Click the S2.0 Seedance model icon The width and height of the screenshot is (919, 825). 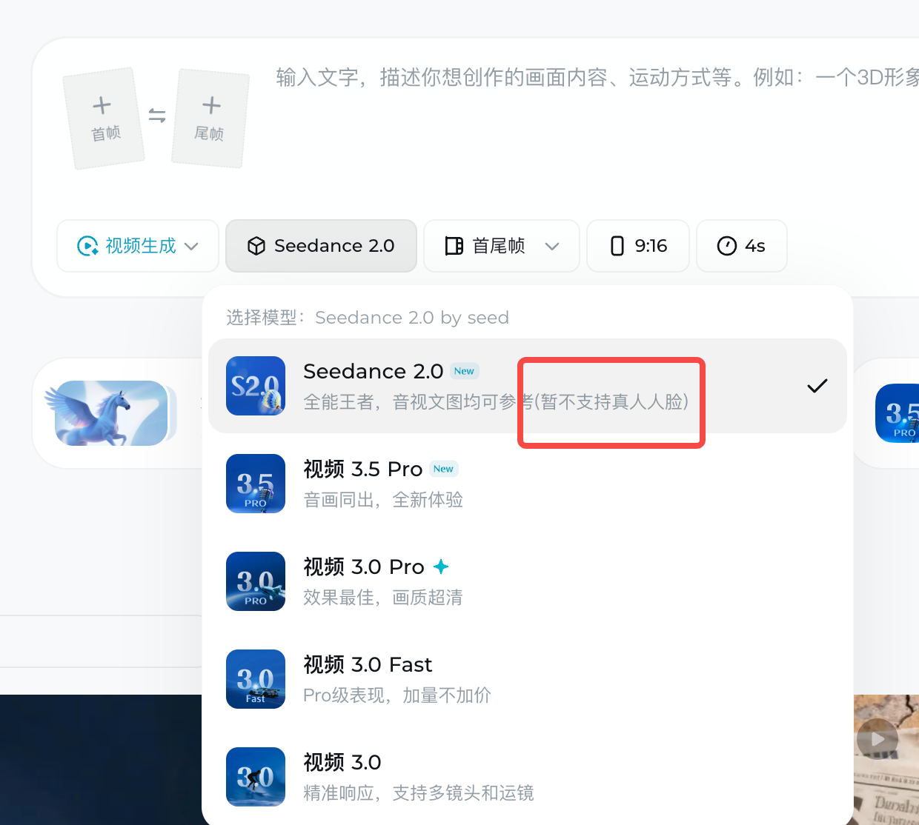point(256,386)
